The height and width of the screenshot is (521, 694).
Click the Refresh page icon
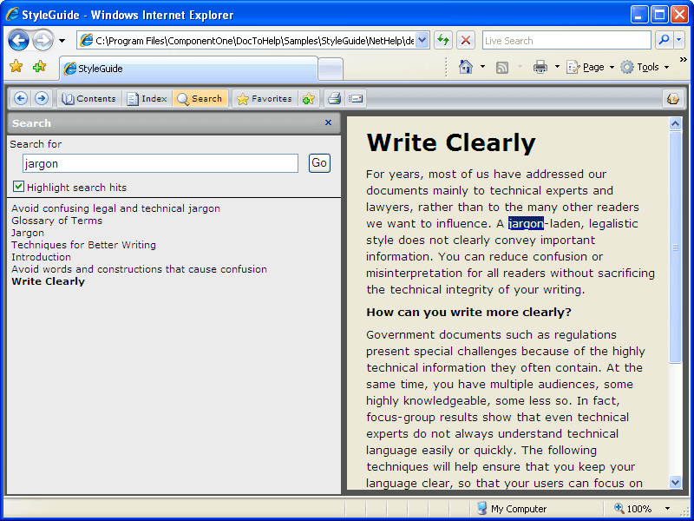tap(442, 41)
